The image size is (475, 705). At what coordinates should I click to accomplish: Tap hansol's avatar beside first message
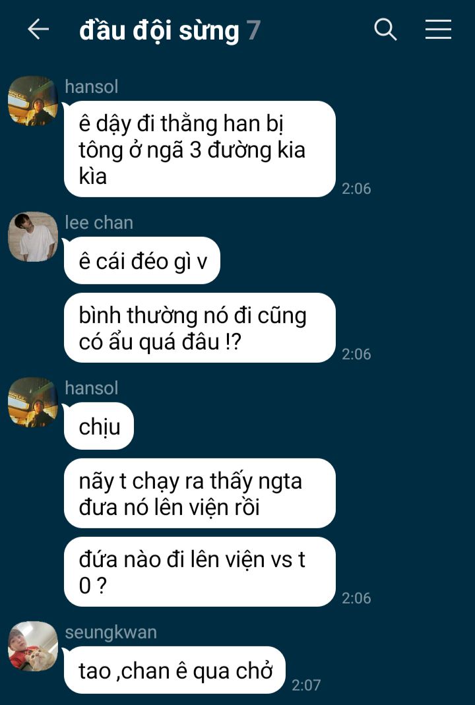click(33, 101)
